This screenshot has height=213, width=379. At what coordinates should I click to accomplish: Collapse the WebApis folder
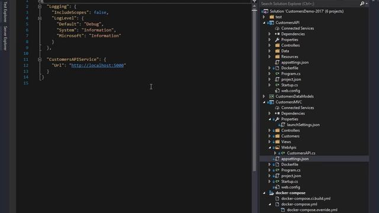pos(269,147)
